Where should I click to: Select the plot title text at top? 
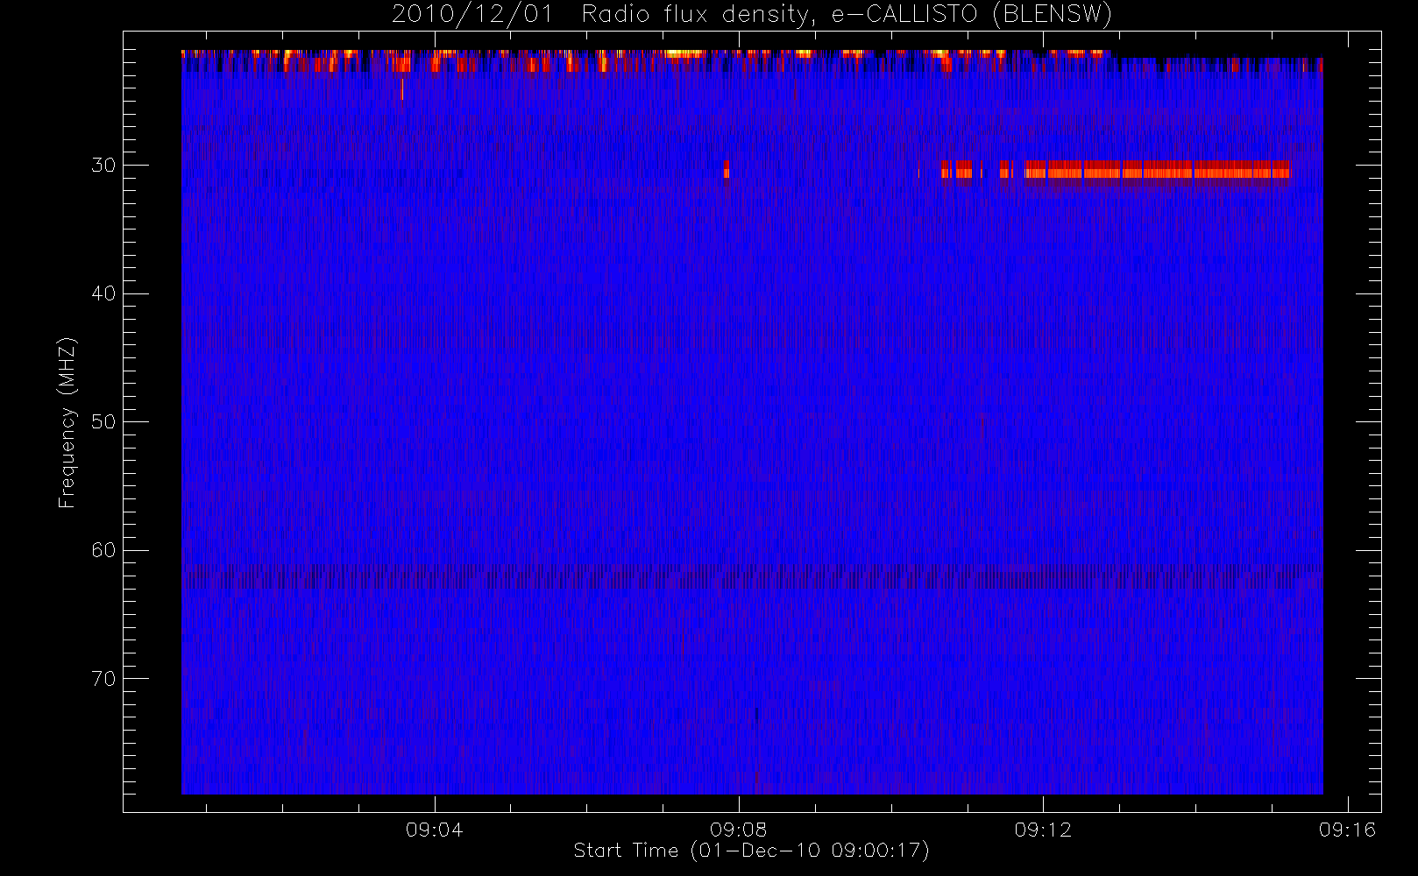pyautogui.click(x=751, y=15)
